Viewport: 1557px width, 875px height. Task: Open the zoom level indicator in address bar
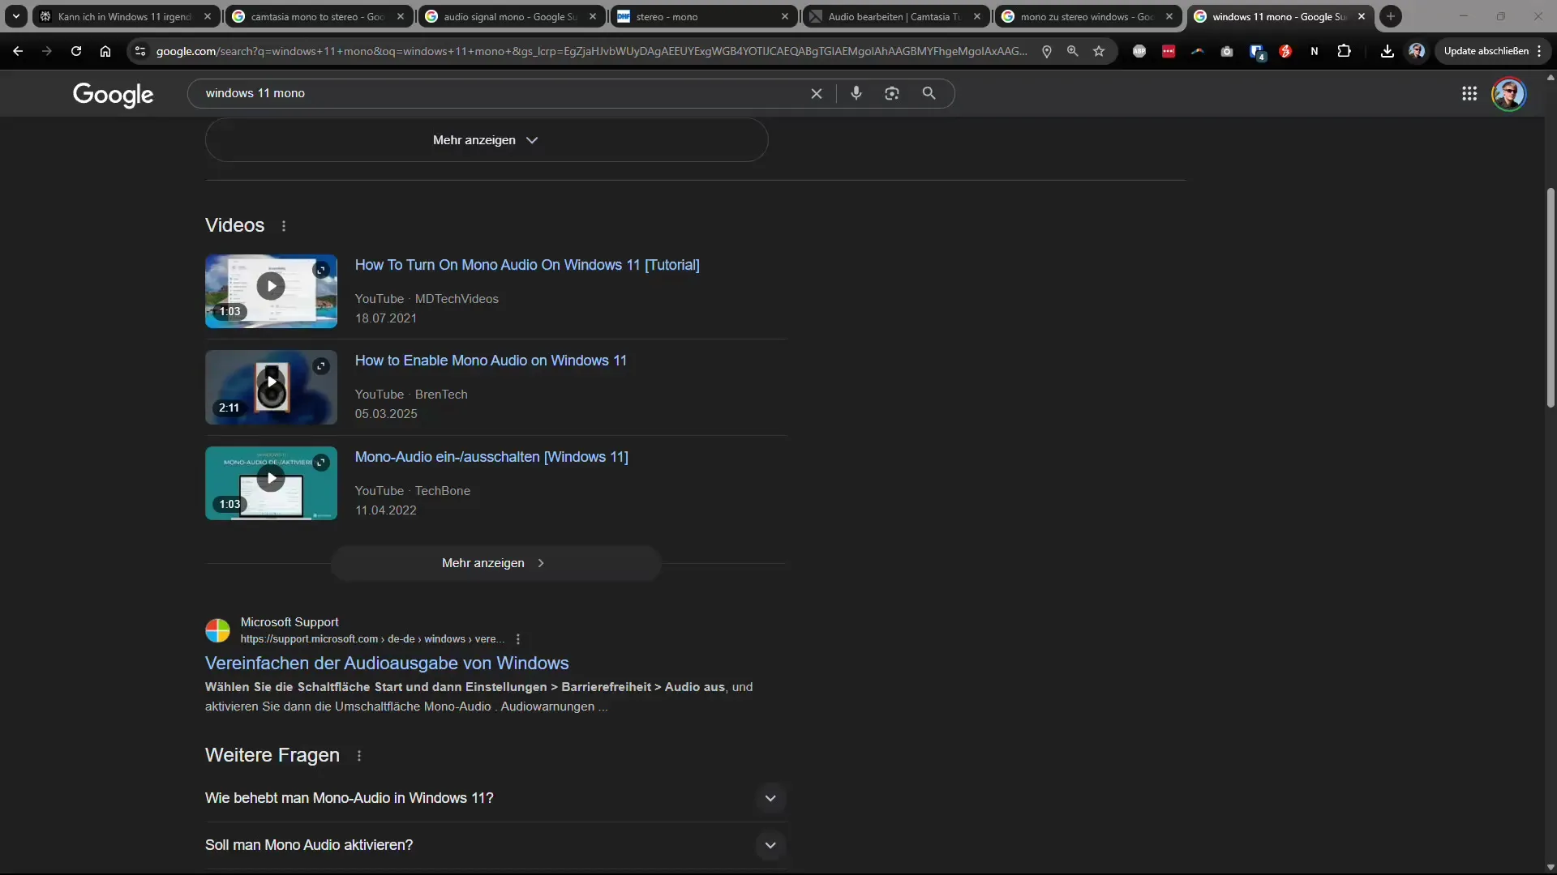coord(1073,51)
